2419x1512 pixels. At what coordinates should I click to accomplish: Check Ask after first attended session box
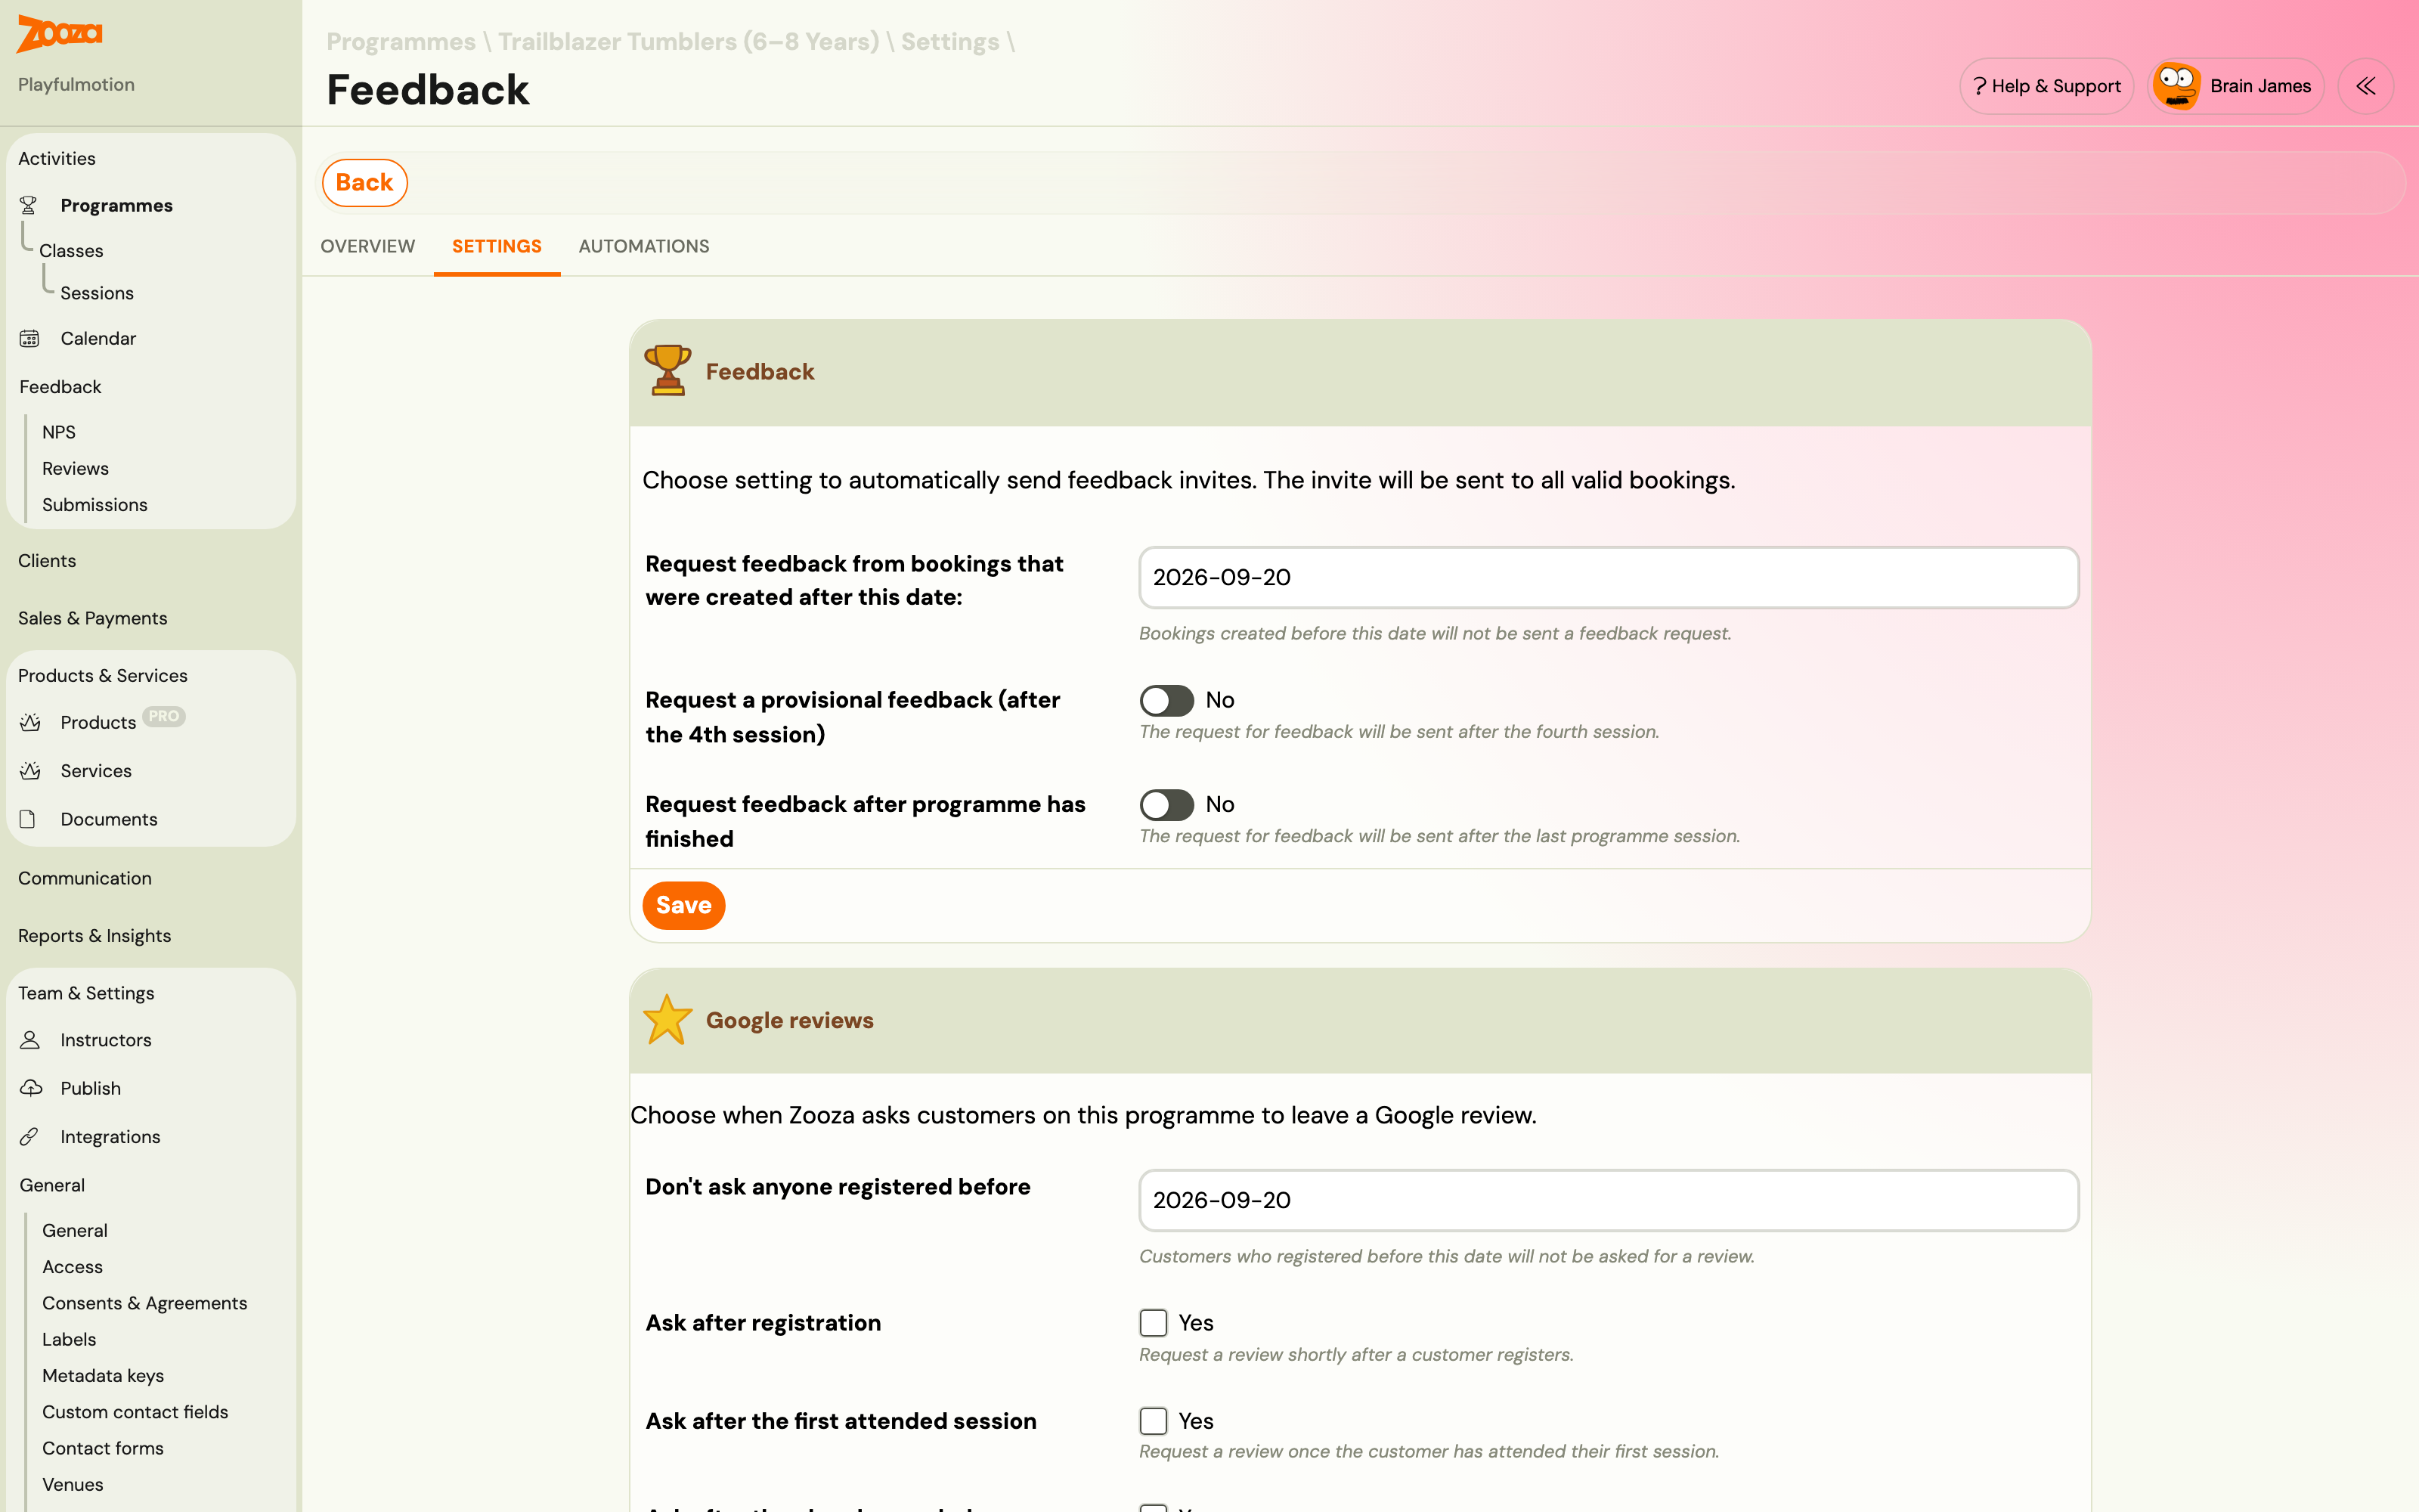click(x=1153, y=1421)
